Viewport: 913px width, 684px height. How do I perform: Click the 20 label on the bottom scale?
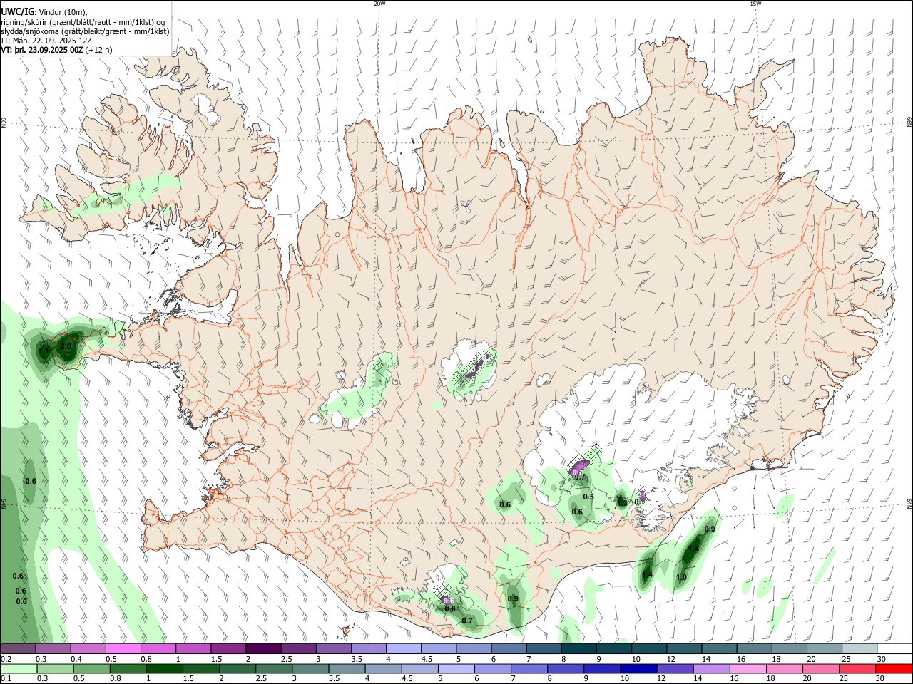(807, 678)
